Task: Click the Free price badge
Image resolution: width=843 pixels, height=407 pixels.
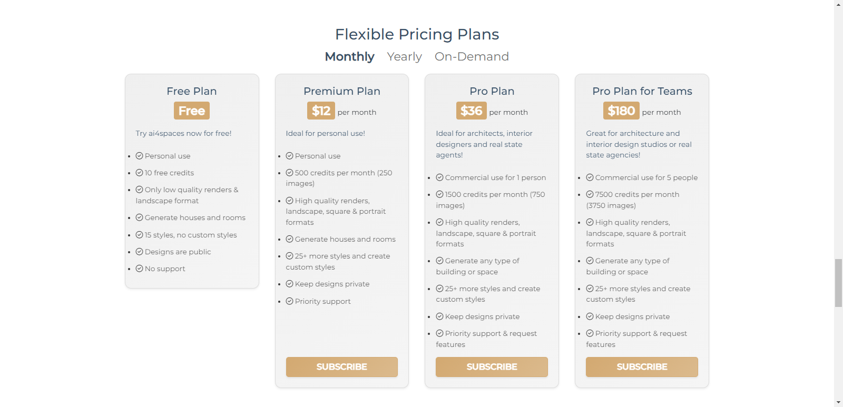Action: (192, 111)
